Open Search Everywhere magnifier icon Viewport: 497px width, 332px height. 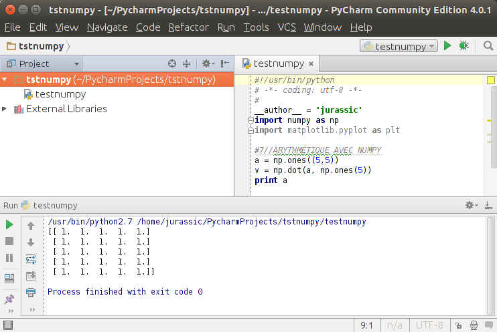pos(488,46)
